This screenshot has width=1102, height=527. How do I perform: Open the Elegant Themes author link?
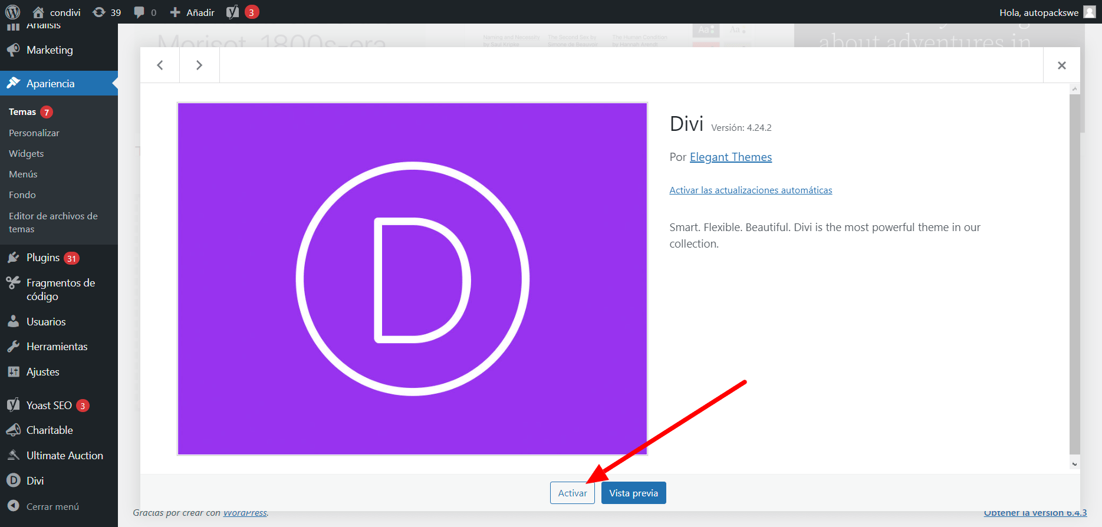click(x=731, y=157)
